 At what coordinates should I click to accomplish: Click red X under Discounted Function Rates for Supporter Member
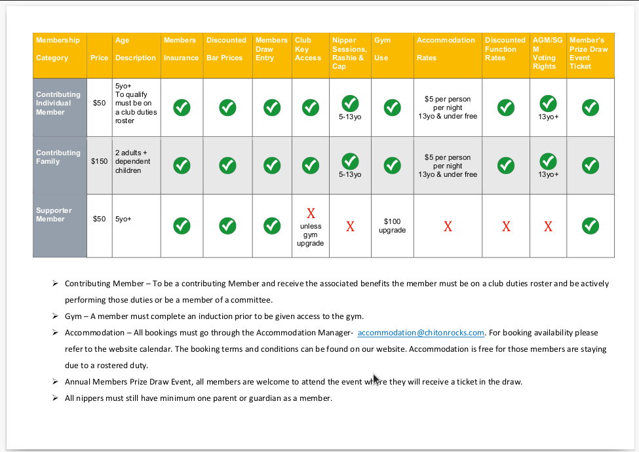coord(506,227)
